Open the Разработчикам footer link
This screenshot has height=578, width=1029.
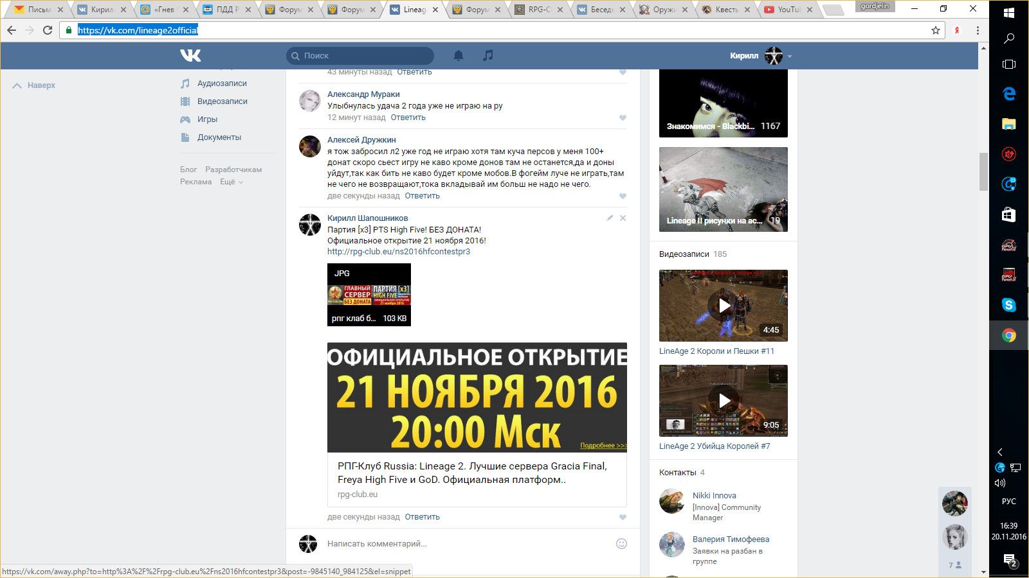(233, 170)
